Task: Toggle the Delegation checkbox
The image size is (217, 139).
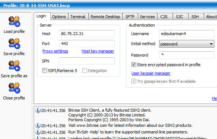Action: click(x=85, y=71)
